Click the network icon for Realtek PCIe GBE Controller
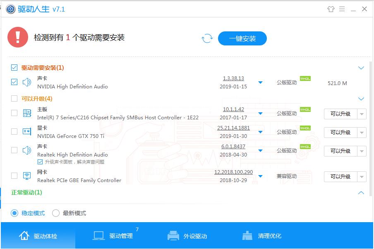This screenshot has width=374, height=249. (27, 175)
